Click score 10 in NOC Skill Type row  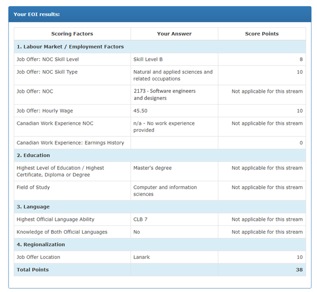coord(300,72)
